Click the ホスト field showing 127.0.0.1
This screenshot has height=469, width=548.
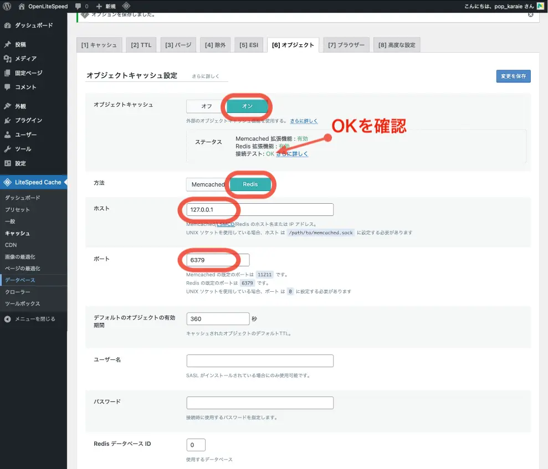(x=260, y=209)
